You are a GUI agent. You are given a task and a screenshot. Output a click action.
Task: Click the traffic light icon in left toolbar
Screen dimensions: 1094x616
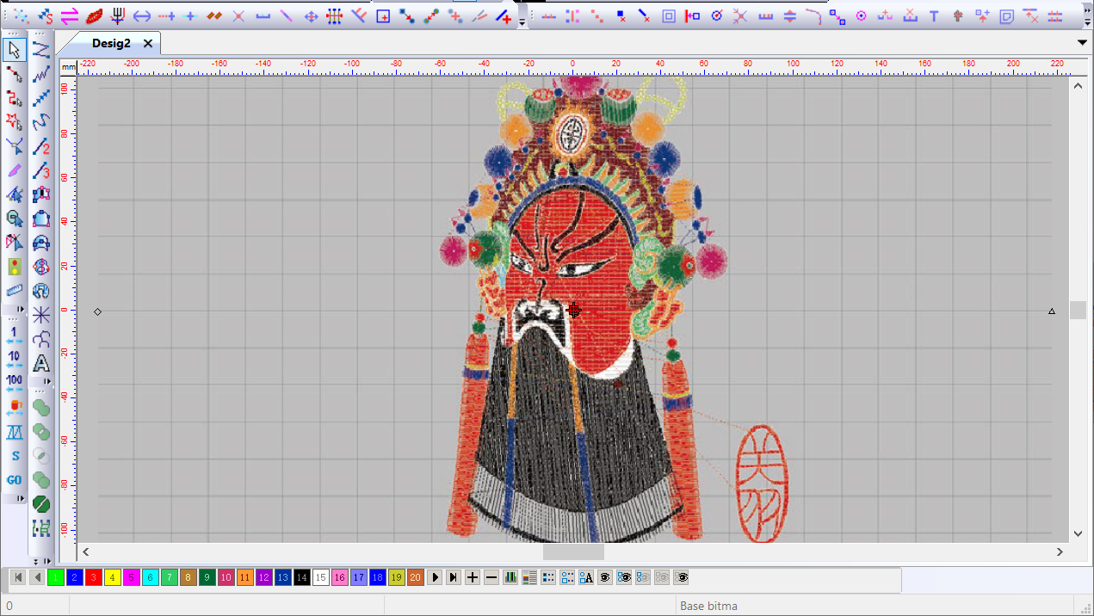pyautogui.click(x=14, y=267)
